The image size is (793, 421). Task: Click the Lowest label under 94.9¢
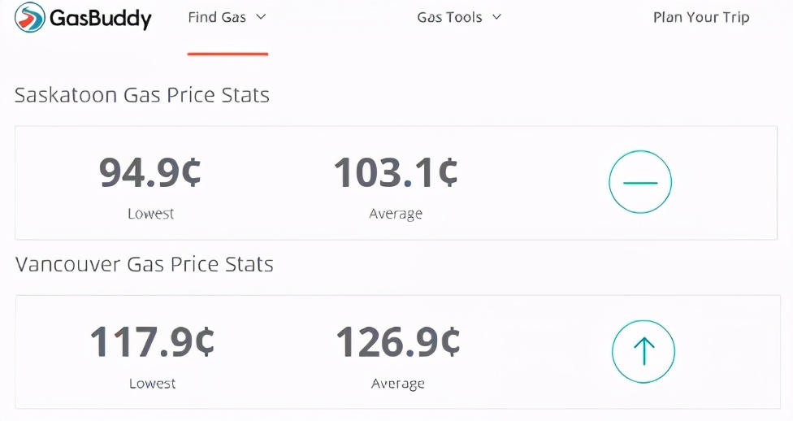pyautogui.click(x=150, y=214)
